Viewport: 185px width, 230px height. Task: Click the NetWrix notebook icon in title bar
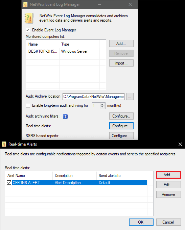click(25, 4)
